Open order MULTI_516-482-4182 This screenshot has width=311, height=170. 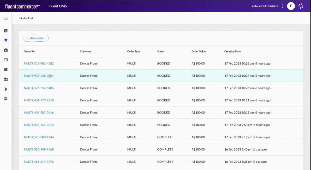tap(39, 63)
